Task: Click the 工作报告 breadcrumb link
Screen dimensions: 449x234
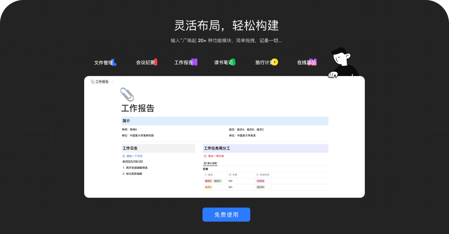Action: pyautogui.click(x=102, y=82)
